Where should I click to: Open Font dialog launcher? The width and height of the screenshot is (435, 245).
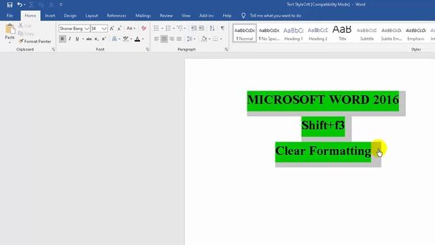[147, 50]
